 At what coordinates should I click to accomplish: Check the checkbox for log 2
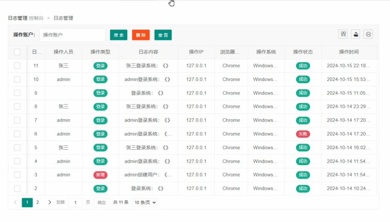pyautogui.click(x=17, y=188)
